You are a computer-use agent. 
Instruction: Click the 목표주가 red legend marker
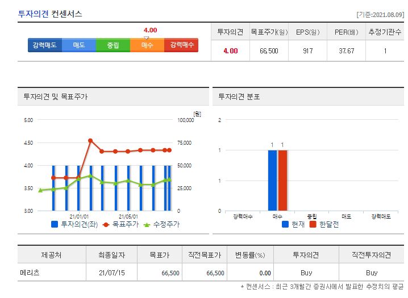(106, 225)
